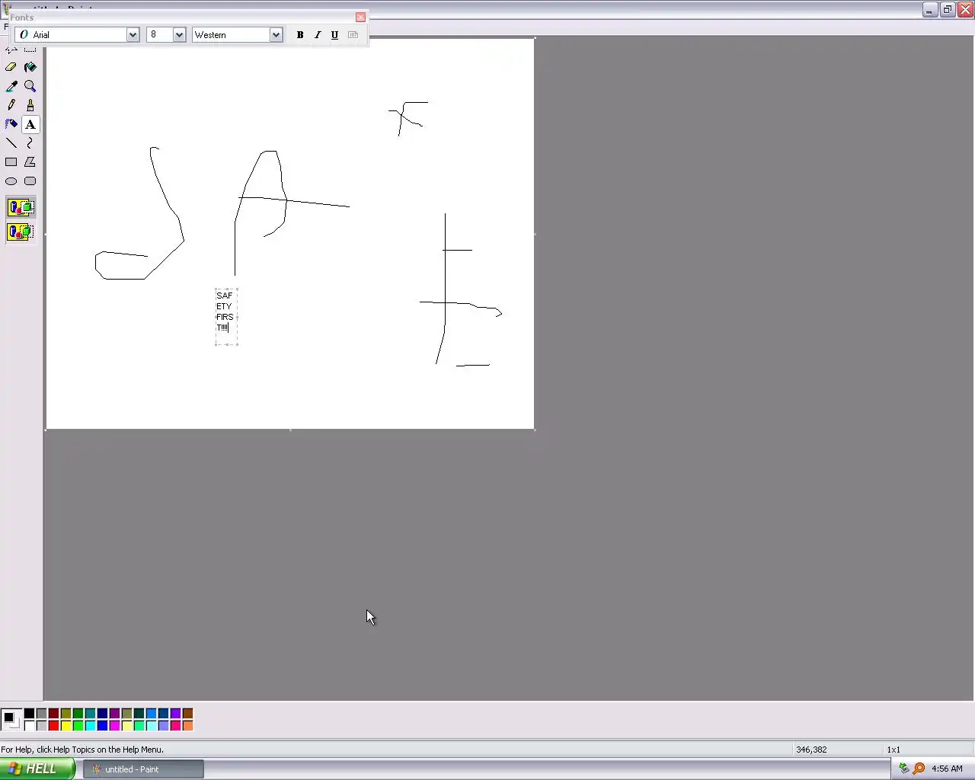
Task: Toggle Underline in Fonts toolbar
Action: pyautogui.click(x=334, y=35)
